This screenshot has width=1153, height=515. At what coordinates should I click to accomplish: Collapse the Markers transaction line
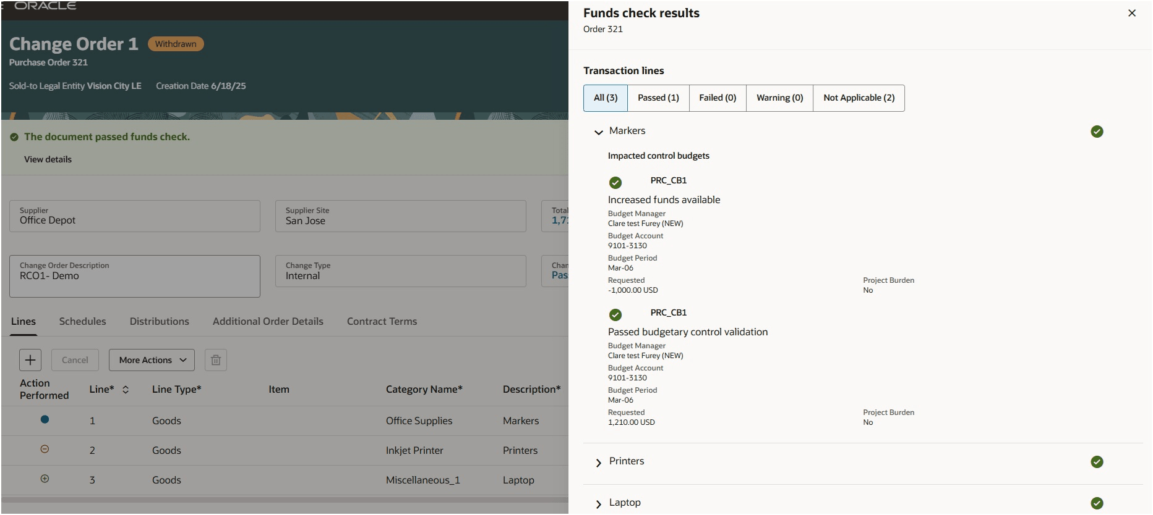598,132
